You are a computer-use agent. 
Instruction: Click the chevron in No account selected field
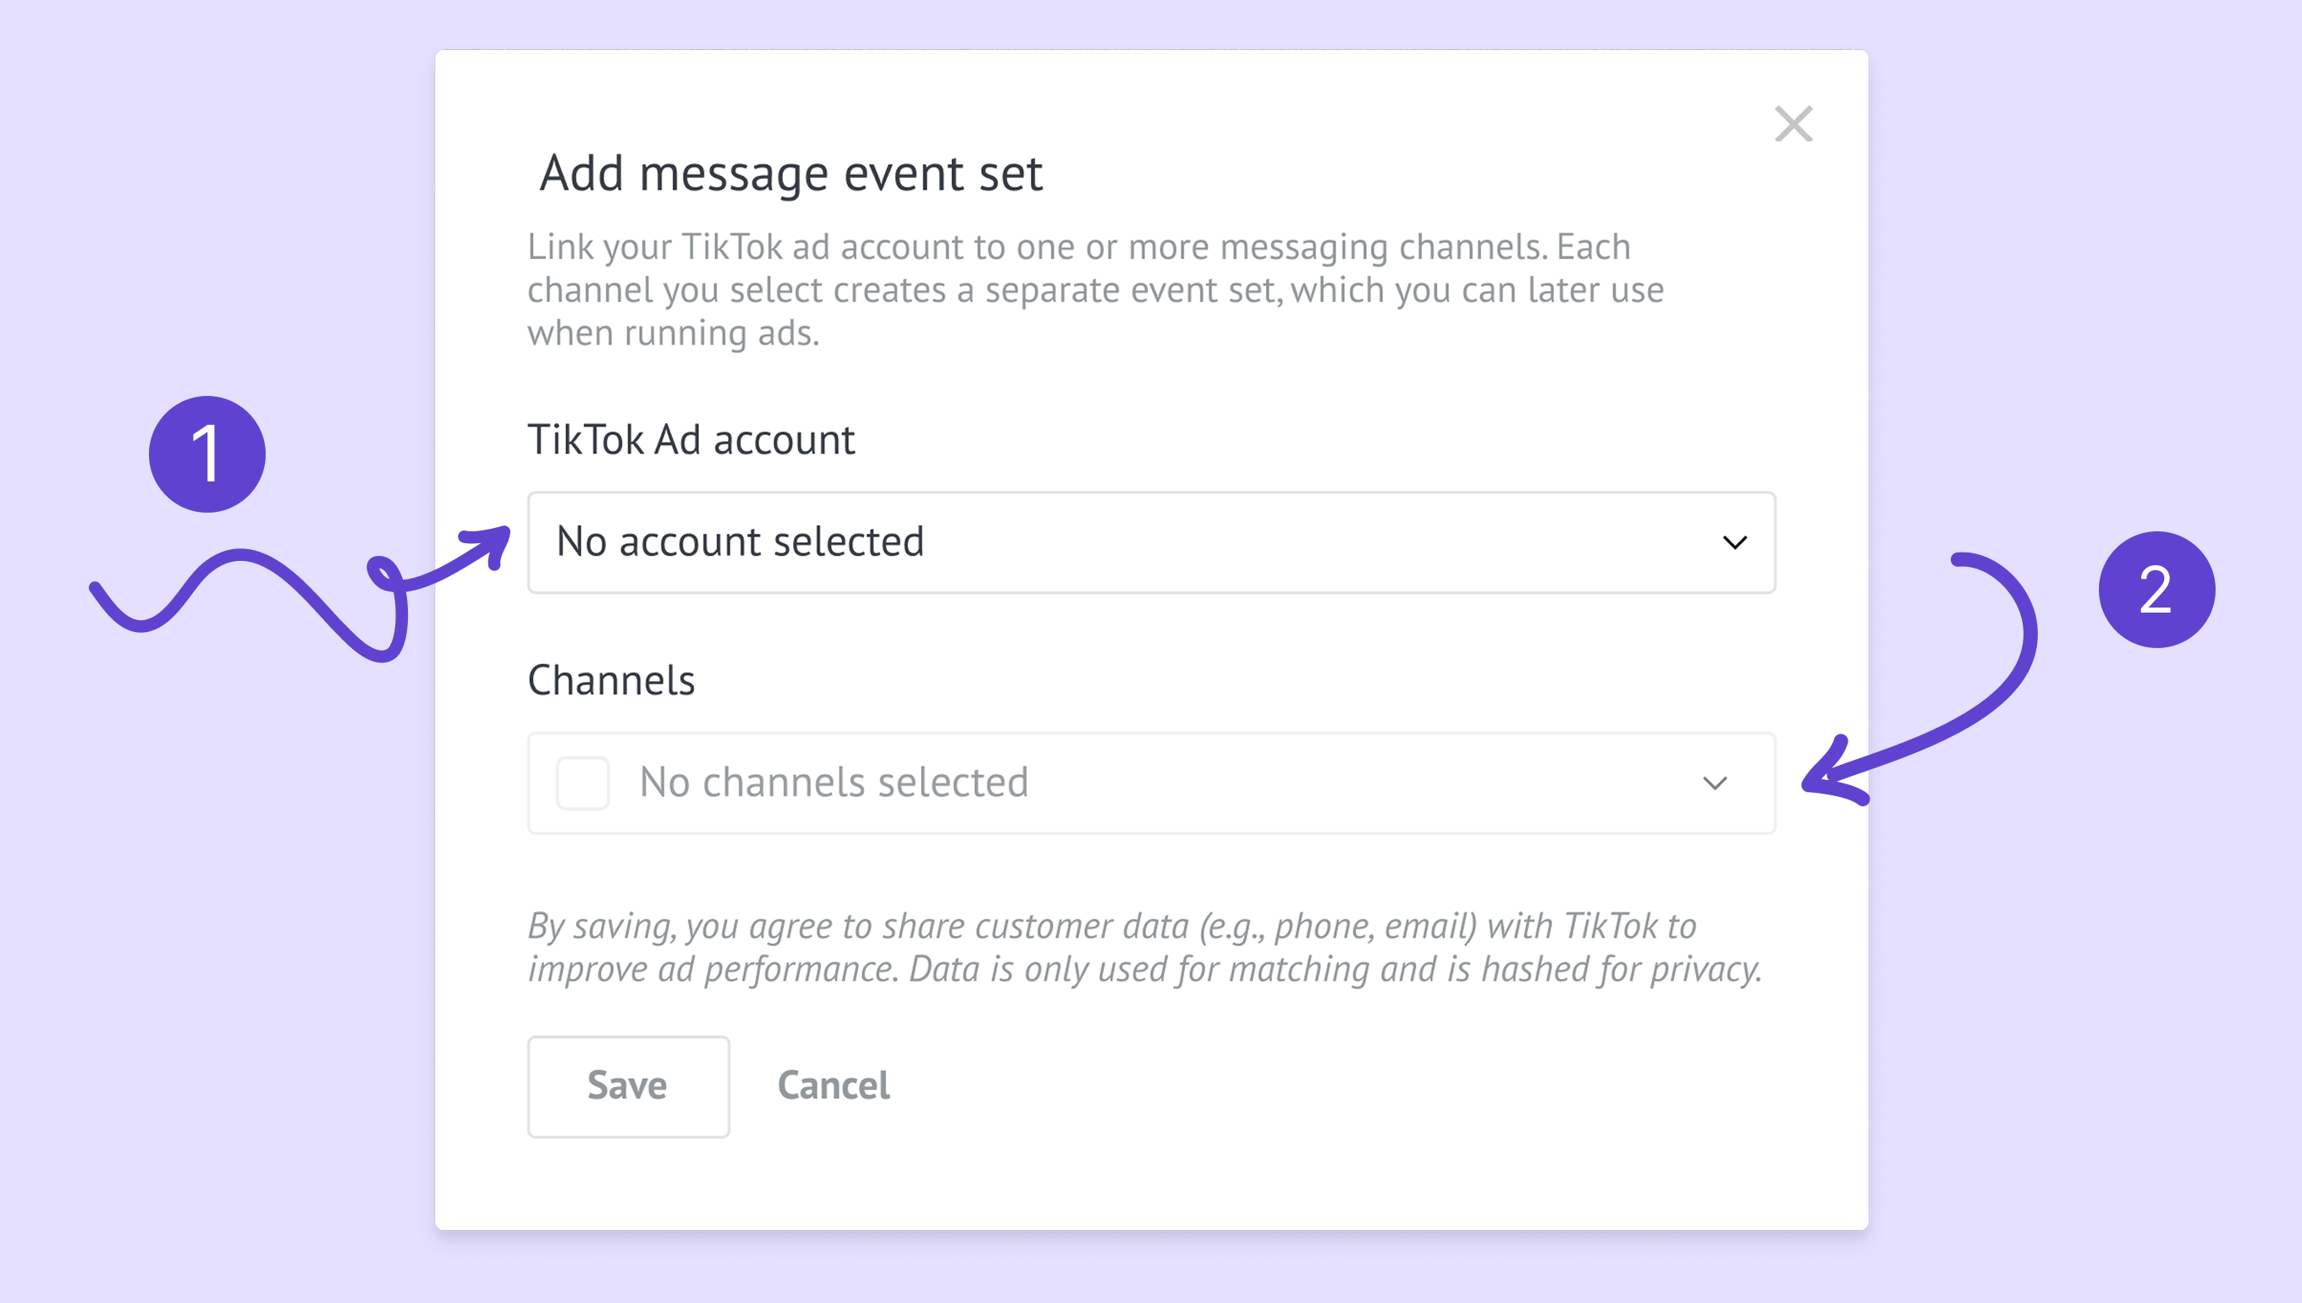click(1735, 543)
